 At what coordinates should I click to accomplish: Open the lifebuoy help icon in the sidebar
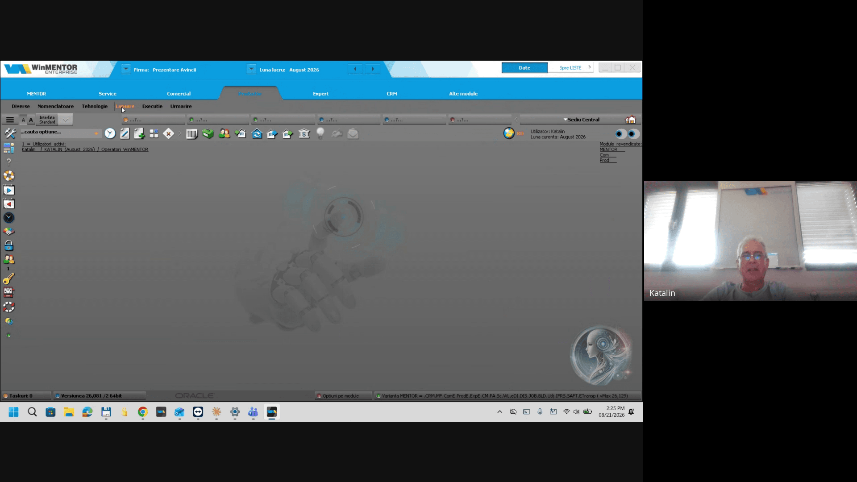(x=9, y=176)
